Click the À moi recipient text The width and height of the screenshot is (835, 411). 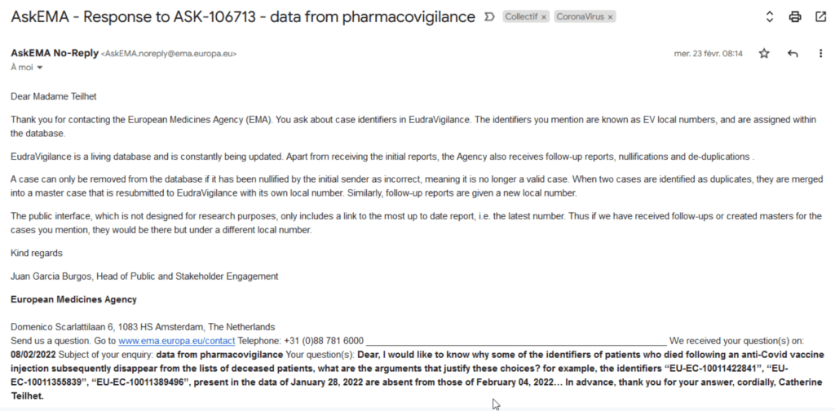click(x=22, y=68)
